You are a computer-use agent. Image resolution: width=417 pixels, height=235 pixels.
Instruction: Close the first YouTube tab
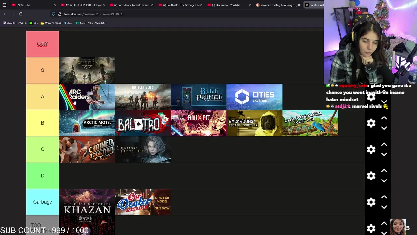54,5
